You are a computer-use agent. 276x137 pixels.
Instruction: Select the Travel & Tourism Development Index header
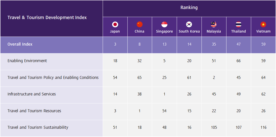coord(47,18)
